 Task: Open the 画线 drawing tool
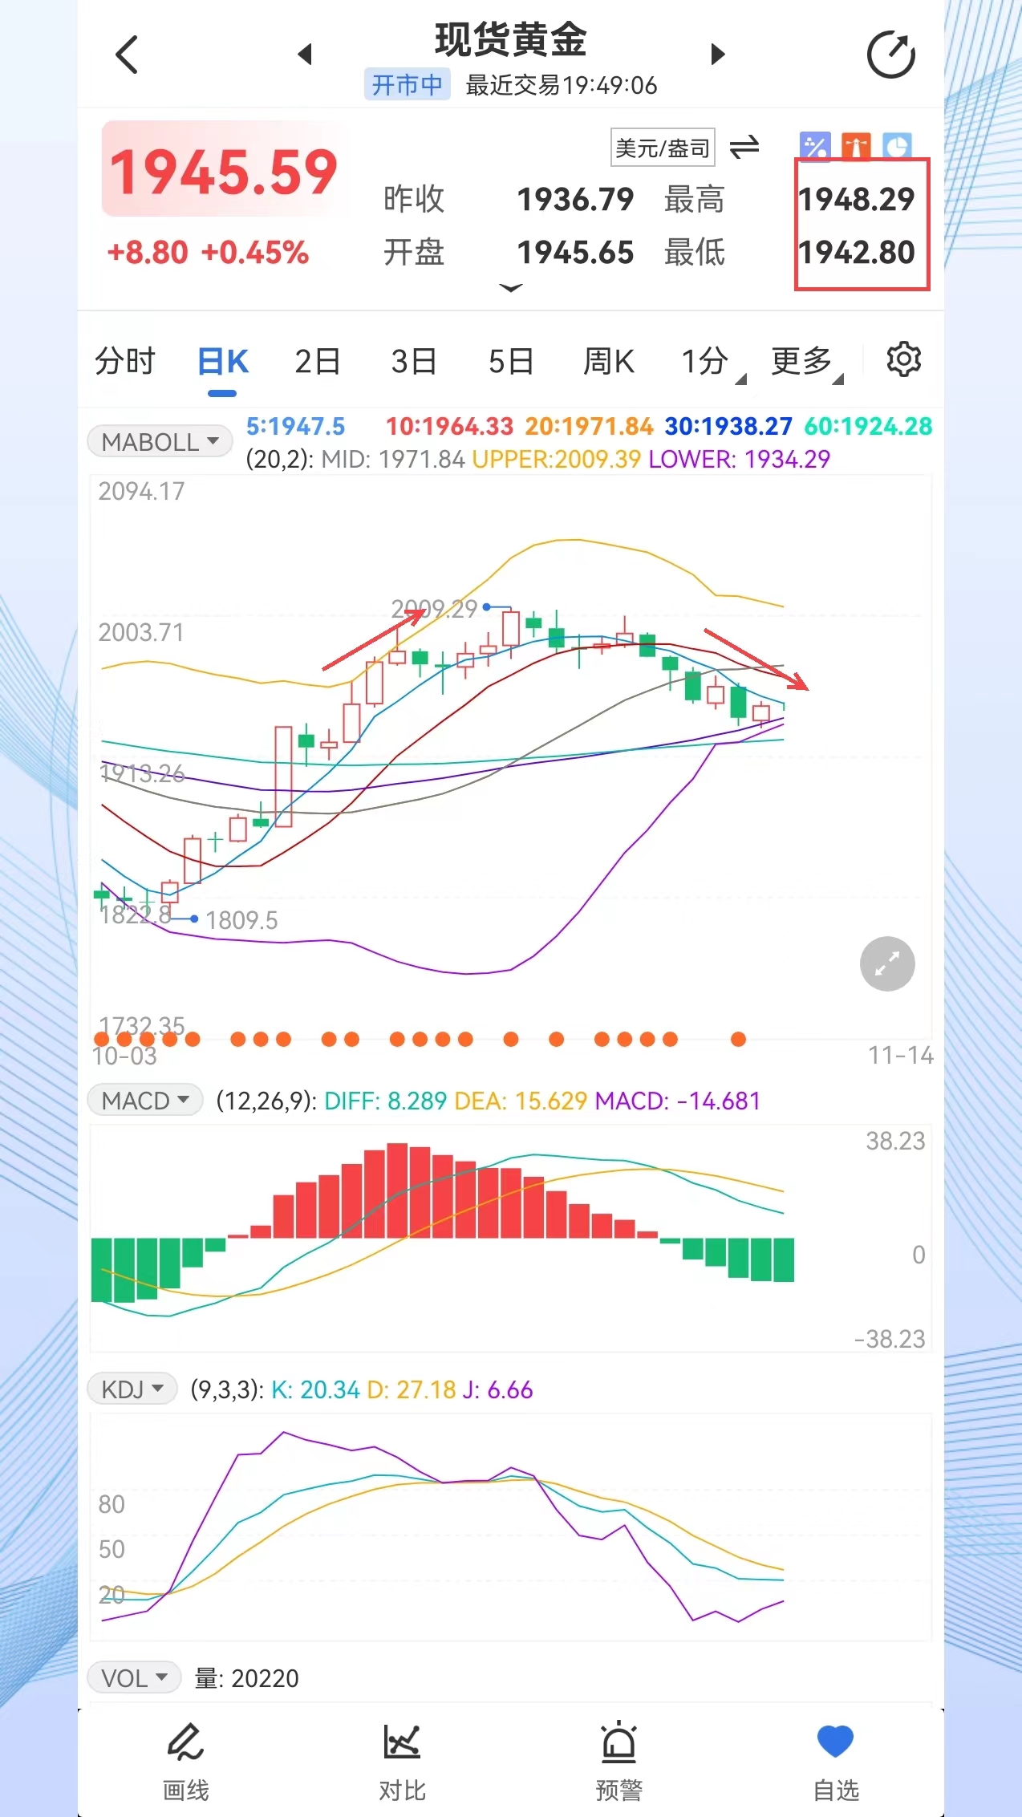[186, 1762]
